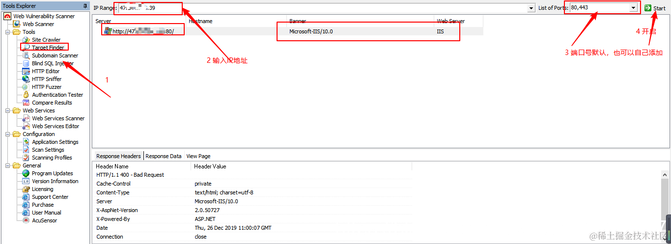Open the Support Center icon

point(26,197)
